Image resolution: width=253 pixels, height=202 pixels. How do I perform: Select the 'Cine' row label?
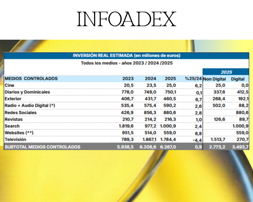pos(9,85)
